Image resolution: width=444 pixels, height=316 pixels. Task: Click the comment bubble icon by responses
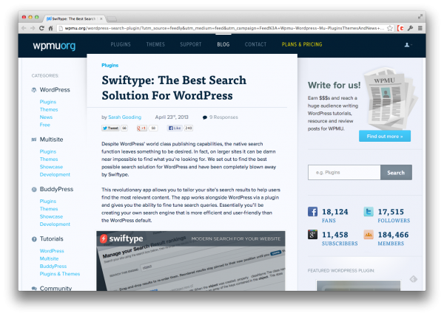click(205, 117)
